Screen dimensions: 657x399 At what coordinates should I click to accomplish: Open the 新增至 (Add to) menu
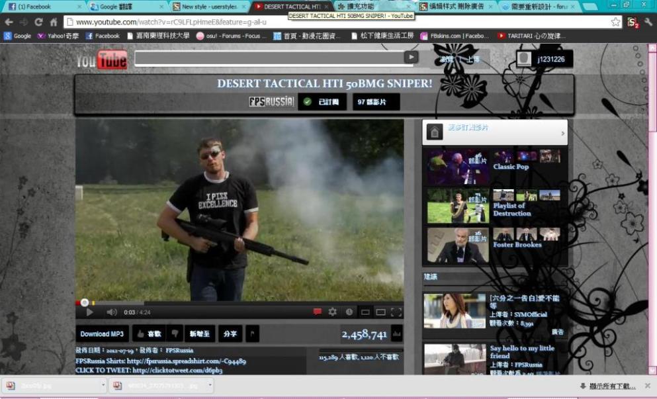point(199,334)
